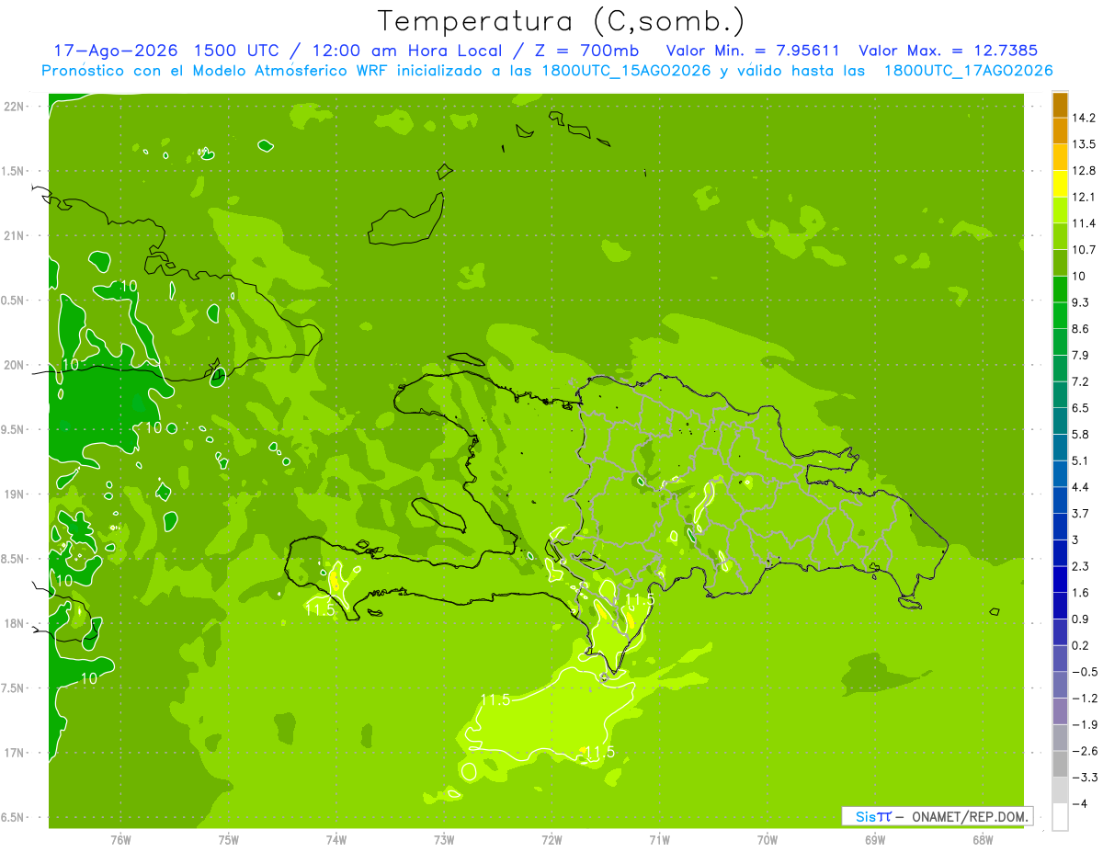Click the "Valor Min. = 7.95611" readout
This screenshot has width=1103, height=852.
pos(753,51)
